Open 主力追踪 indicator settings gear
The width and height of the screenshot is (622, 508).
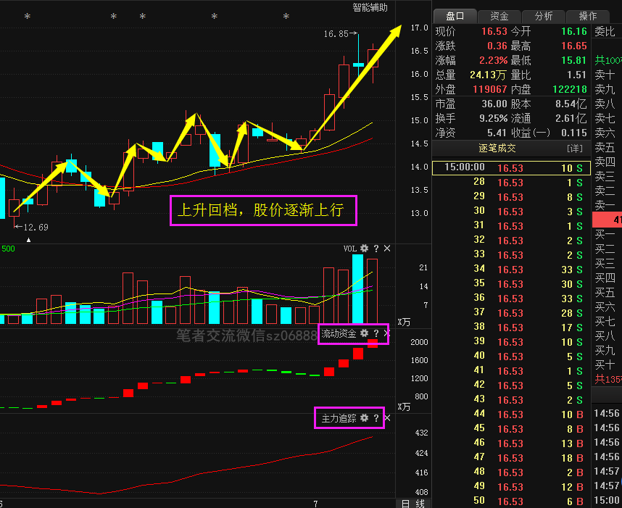click(364, 418)
